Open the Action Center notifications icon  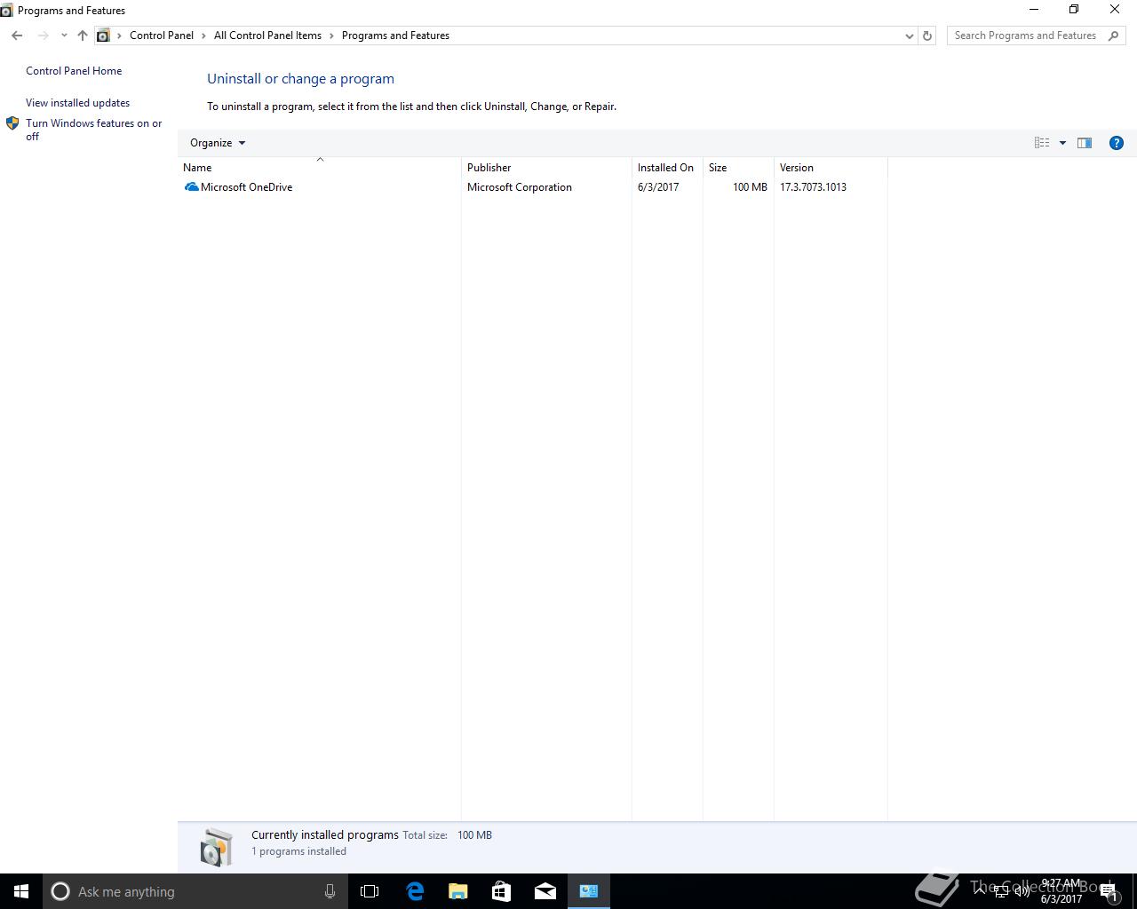tap(1109, 891)
